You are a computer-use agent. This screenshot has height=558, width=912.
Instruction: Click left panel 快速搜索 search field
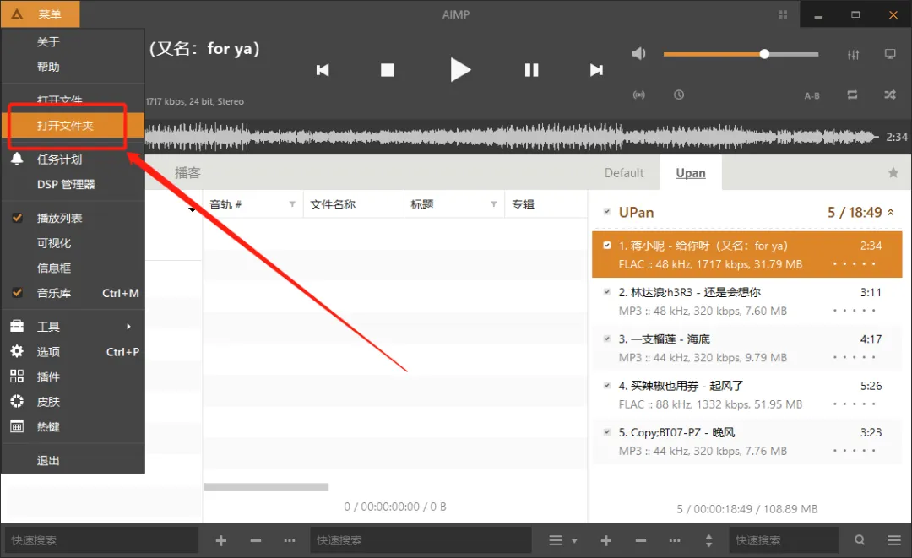pyautogui.click(x=102, y=540)
